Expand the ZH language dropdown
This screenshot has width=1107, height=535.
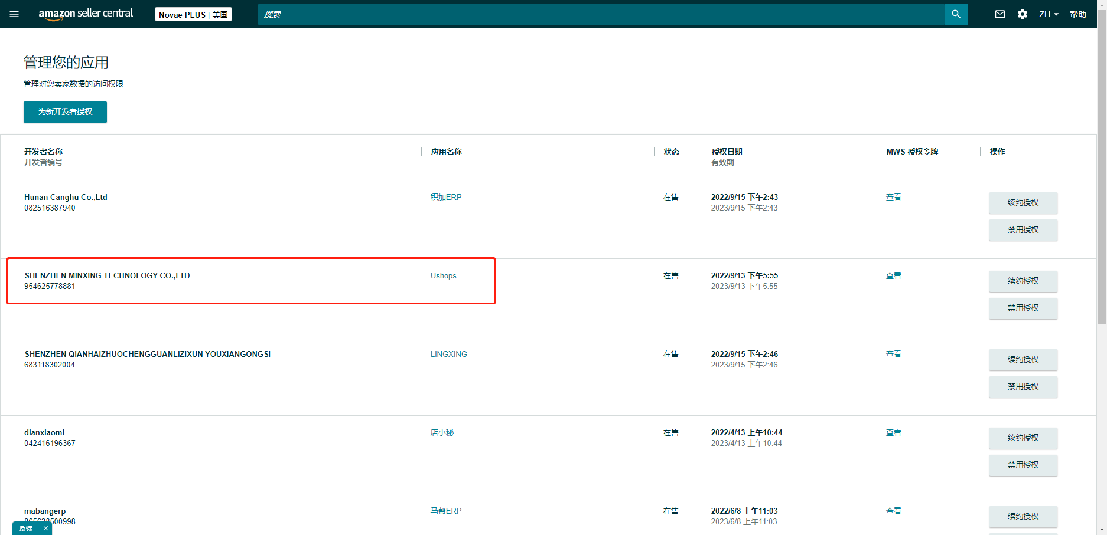point(1049,14)
